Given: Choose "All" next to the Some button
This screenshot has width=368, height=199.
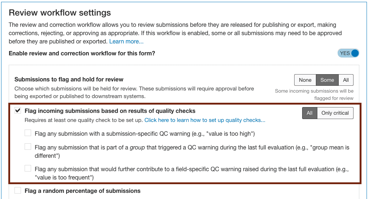Looking at the screenshot, I should pos(346,80).
